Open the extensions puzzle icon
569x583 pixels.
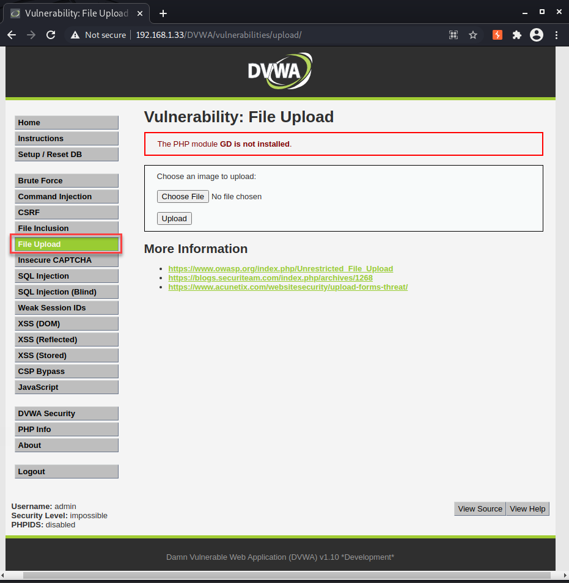[516, 35]
